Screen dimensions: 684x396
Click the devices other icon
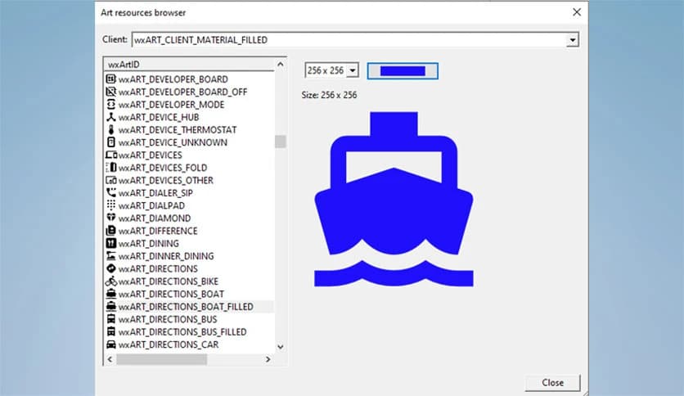click(111, 180)
